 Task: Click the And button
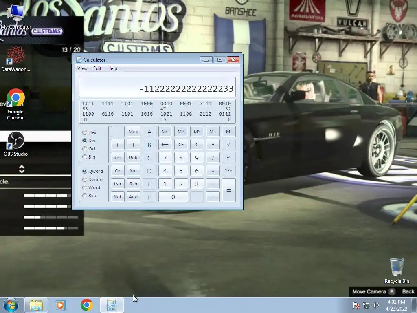pyautogui.click(x=134, y=197)
